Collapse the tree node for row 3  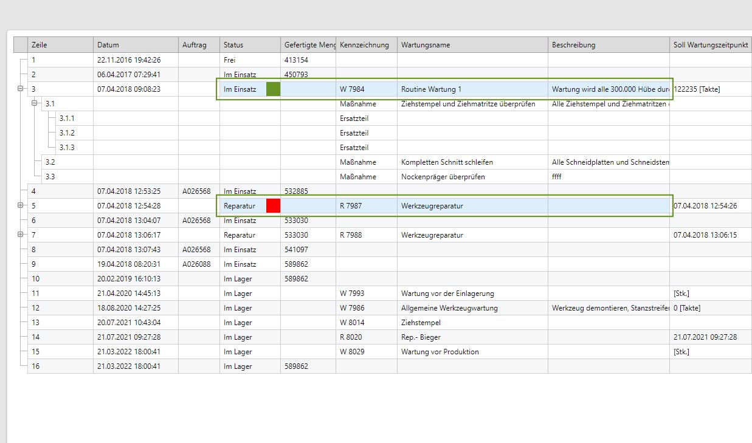coord(20,89)
